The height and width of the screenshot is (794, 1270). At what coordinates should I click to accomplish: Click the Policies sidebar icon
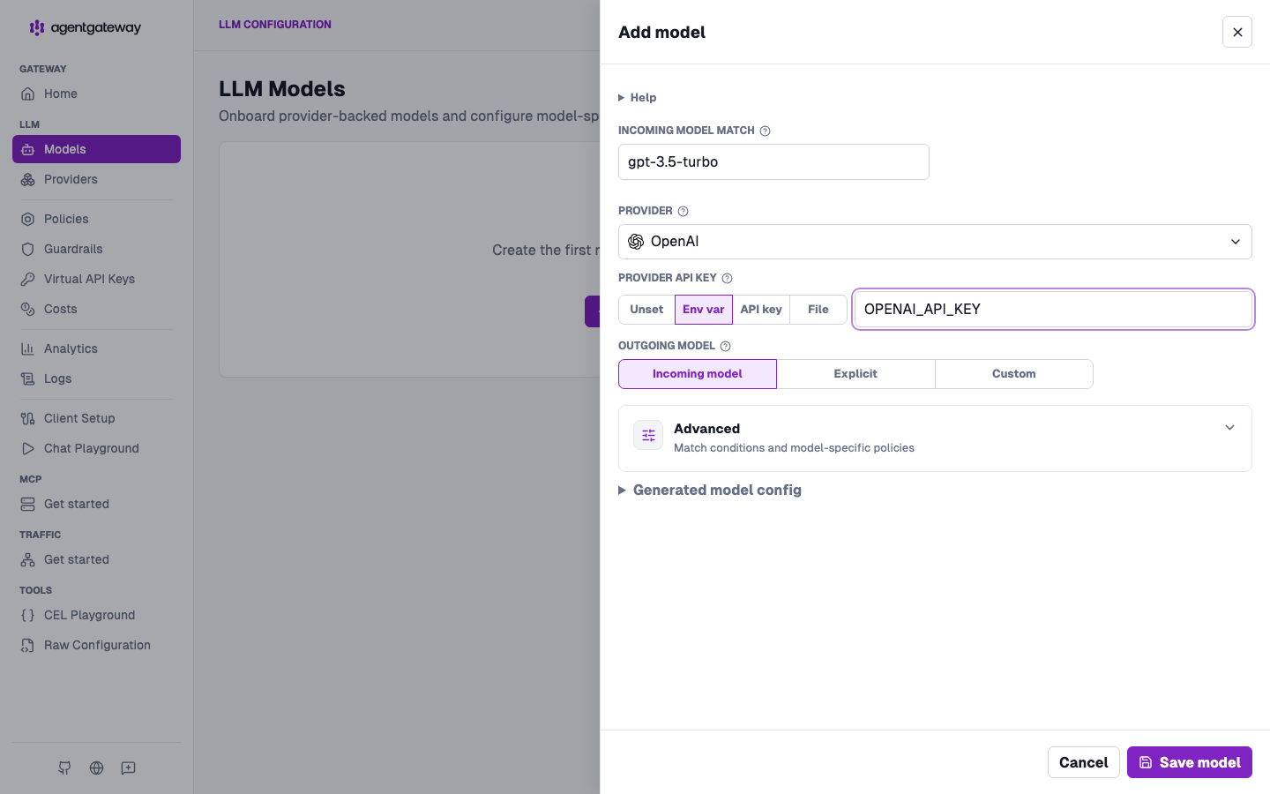[28, 219]
